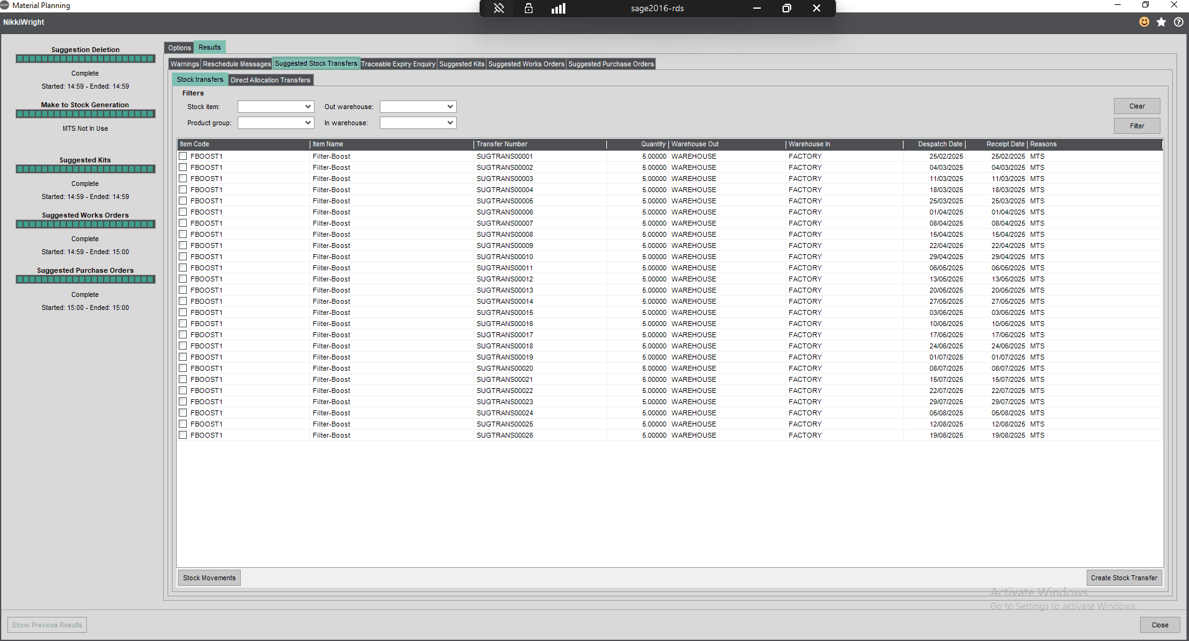Open the Suggested Kits tab
Screen dimensions: 1189x641
click(462, 64)
